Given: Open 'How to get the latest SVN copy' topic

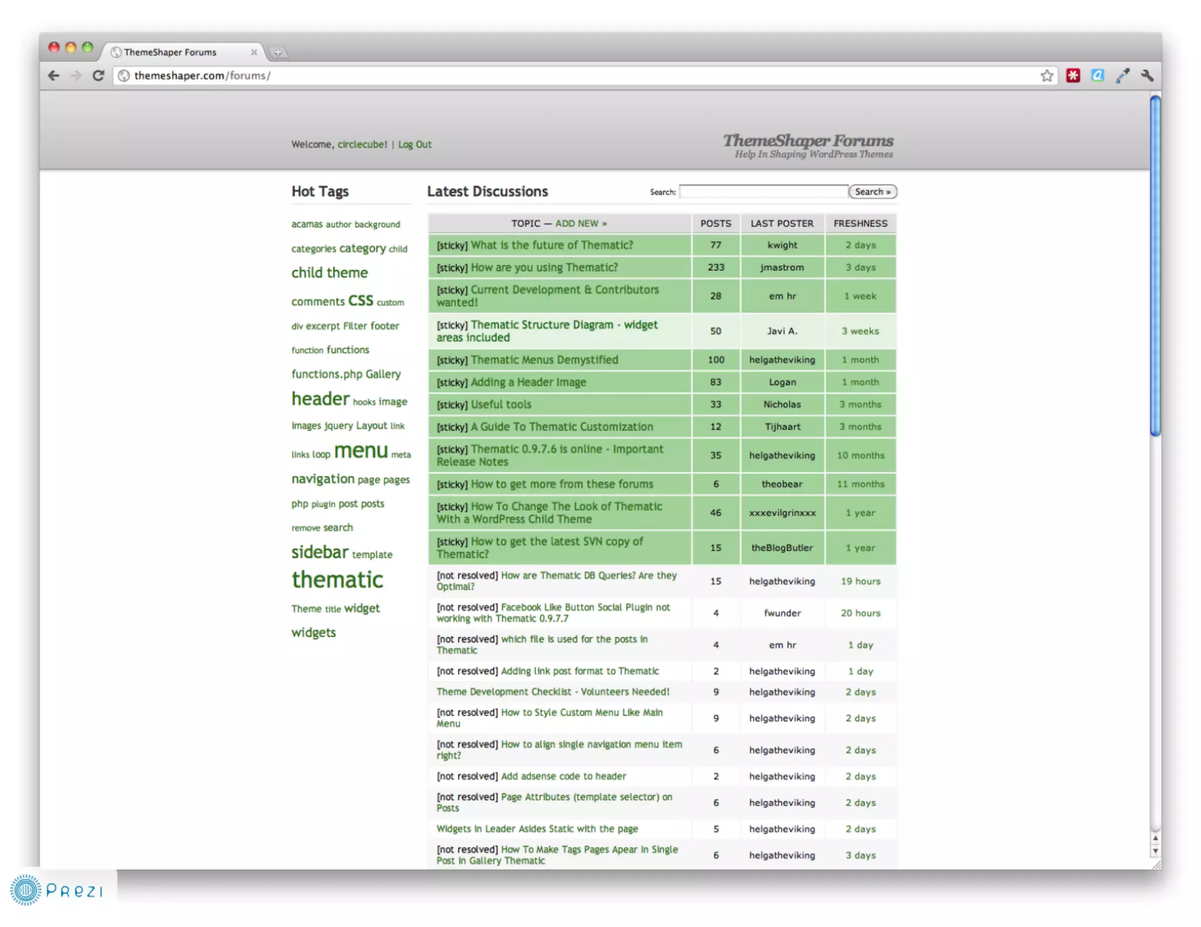Looking at the screenshot, I should pyautogui.click(x=540, y=548).
